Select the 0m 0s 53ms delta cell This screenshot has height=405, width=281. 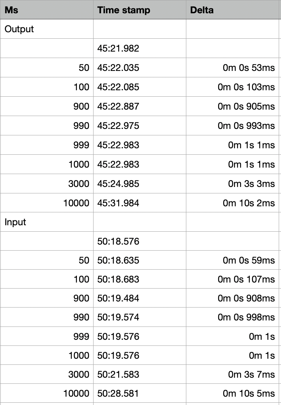point(233,67)
